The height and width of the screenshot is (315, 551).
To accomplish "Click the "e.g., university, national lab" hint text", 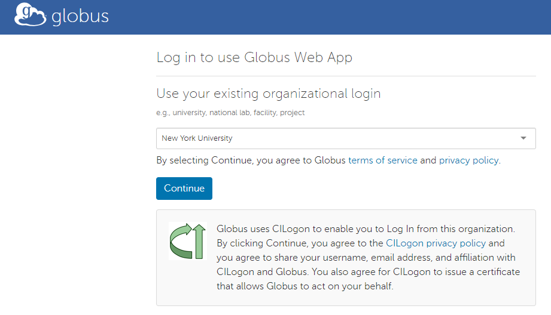I will (230, 113).
